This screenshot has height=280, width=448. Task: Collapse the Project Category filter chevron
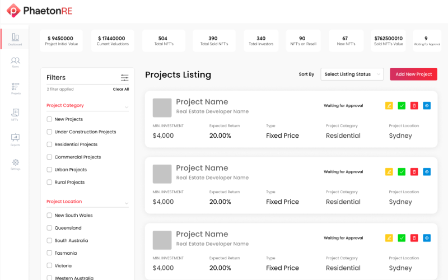(x=127, y=107)
